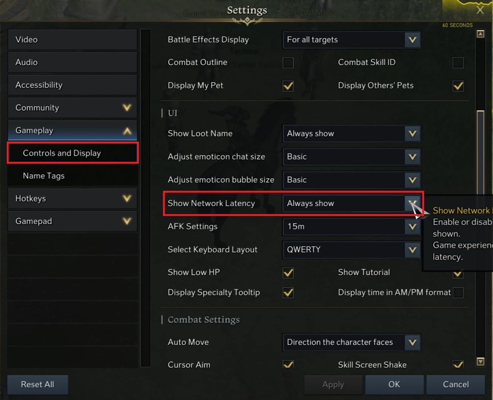
Task: Collapse the Gameplay category chevron
Action: click(x=127, y=131)
